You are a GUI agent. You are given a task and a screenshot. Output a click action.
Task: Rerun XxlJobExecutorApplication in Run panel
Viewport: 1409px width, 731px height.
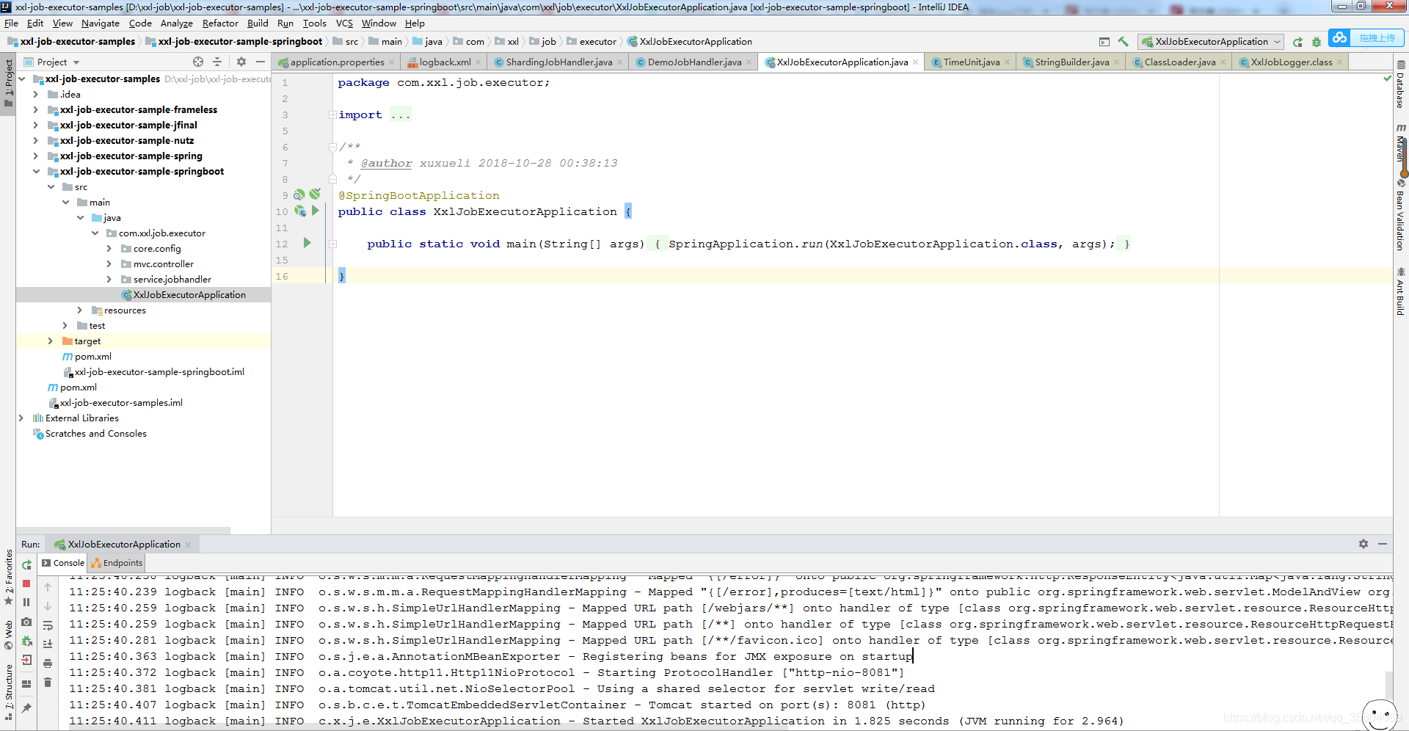(26, 565)
